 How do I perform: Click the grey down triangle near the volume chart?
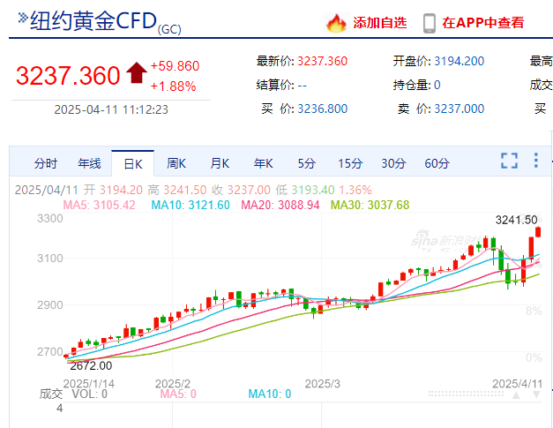536,394
